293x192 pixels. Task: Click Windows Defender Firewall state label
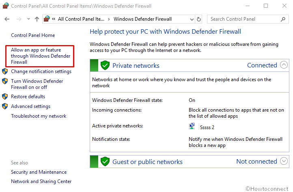(127, 100)
